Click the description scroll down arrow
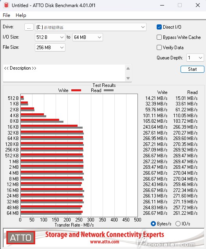Viewport: 206px width, 249px height. (x=128, y=78)
